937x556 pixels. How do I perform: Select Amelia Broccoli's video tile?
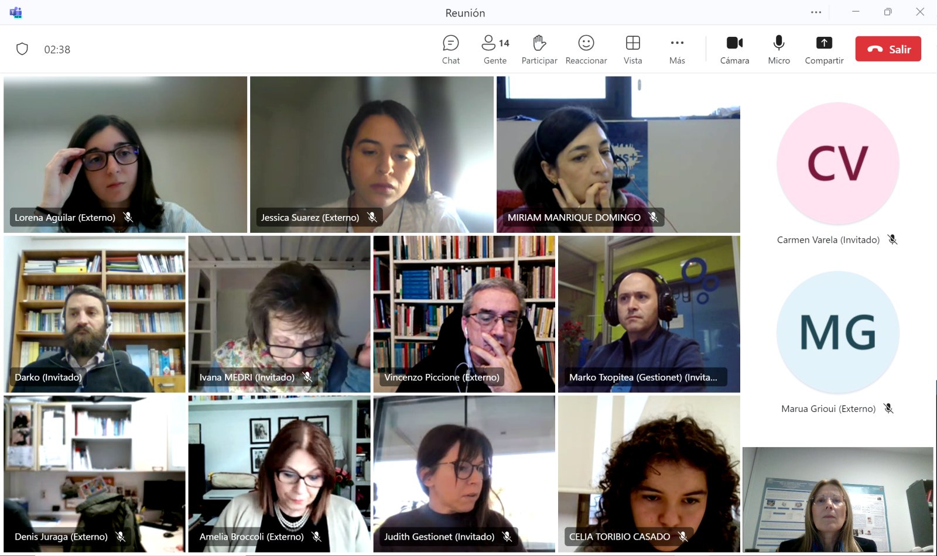279,474
